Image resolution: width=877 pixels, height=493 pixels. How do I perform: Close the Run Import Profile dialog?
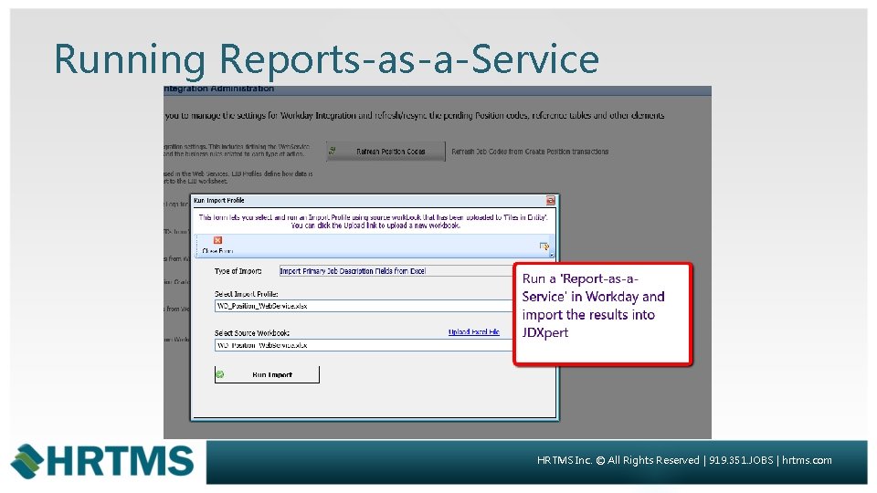point(550,200)
